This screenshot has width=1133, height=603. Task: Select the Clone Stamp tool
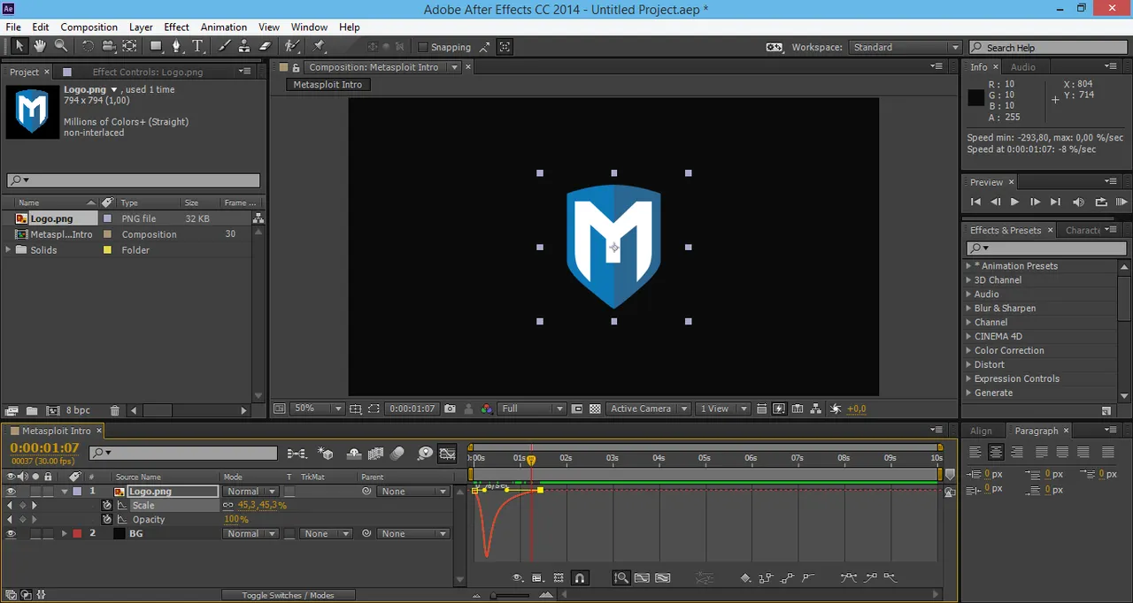(245, 46)
